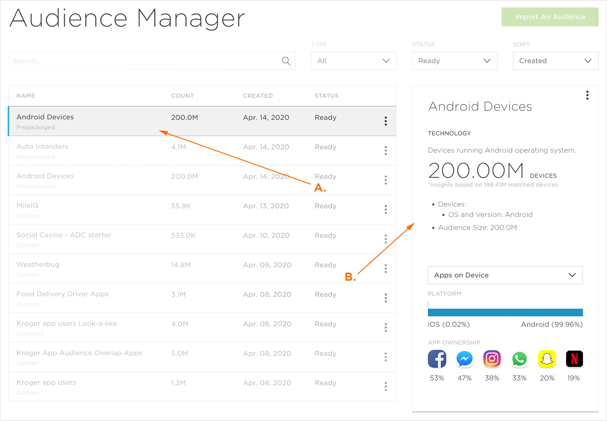The width and height of the screenshot is (607, 421).
Task: Click Import An Audience button
Action: 550,17
